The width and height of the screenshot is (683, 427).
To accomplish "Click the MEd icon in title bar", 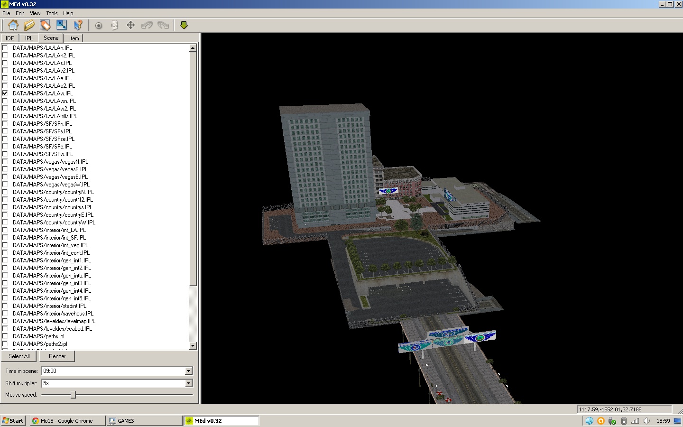I will tap(4, 4).
